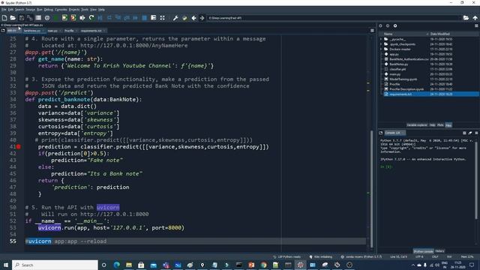This screenshot has height=270, width=480.
Task: Start debugging with the debug file icon
Action: pyautogui.click(x=100, y=18)
